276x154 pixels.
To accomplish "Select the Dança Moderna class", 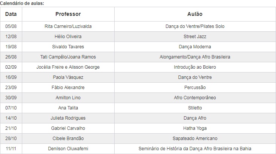I will tap(195, 47).
